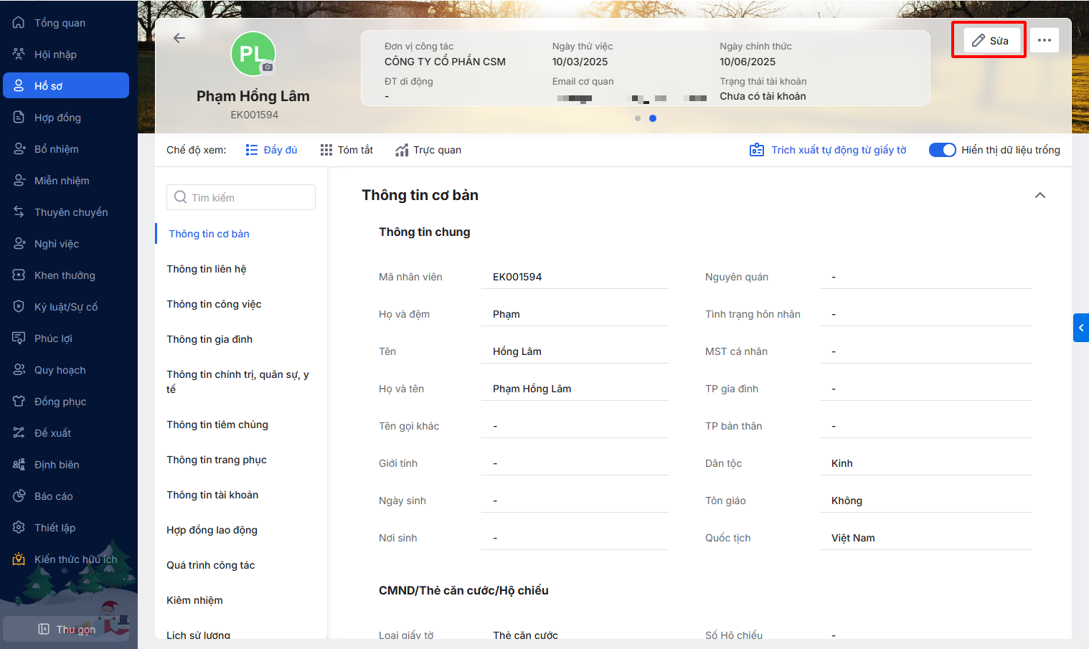Click the Tìm kiếm search field
The height and width of the screenshot is (649, 1089).
[241, 197]
